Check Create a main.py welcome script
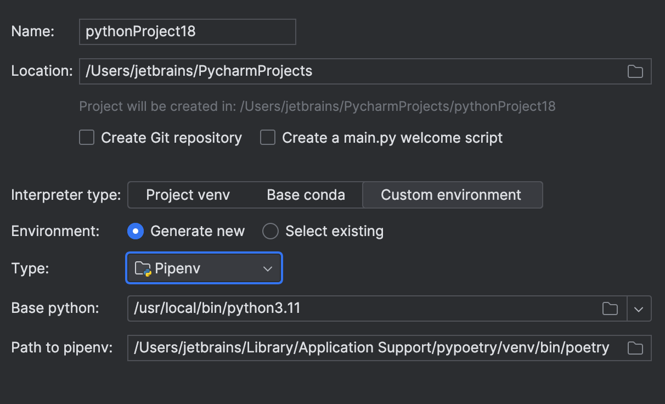This screenshot has width=665, height=404. pyautogui.click(x=268, y=137)
